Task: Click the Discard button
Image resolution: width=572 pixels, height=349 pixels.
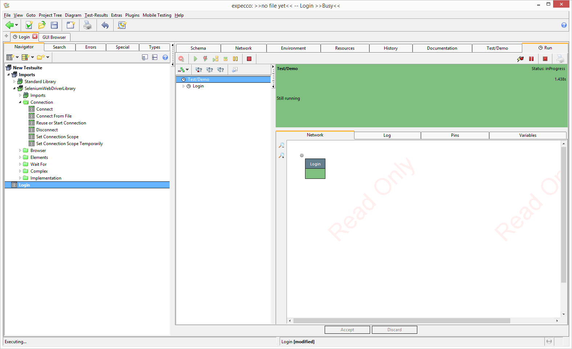Action: point(394,330)
